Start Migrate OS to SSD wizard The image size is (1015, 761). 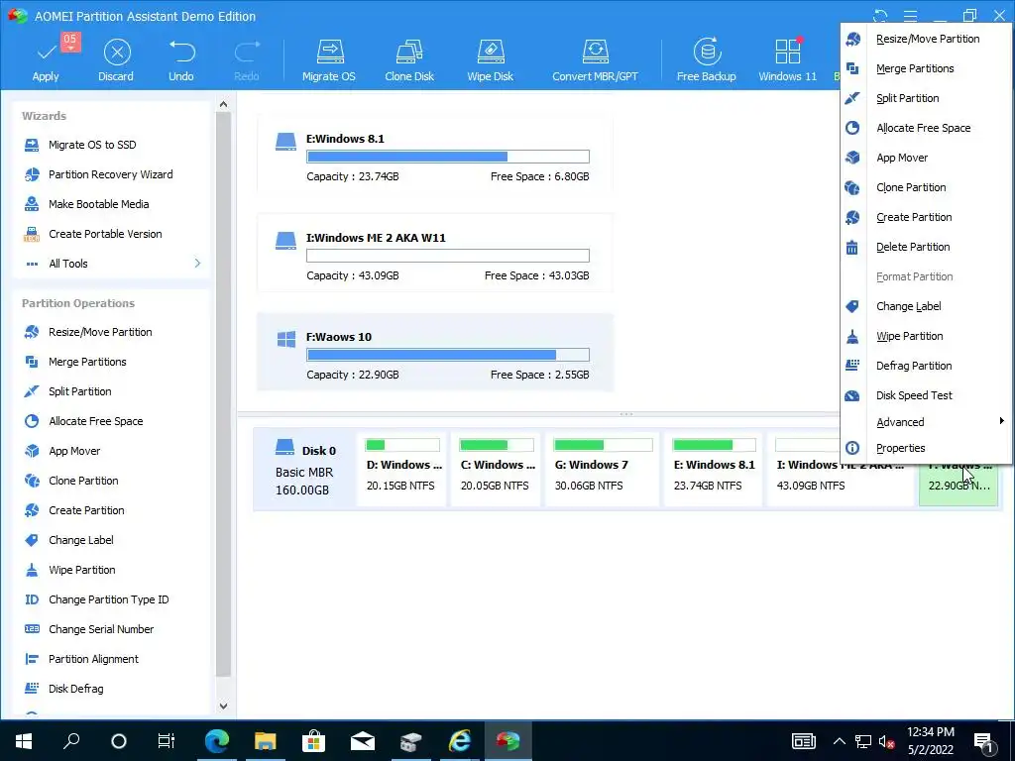[x=92, y=145]
